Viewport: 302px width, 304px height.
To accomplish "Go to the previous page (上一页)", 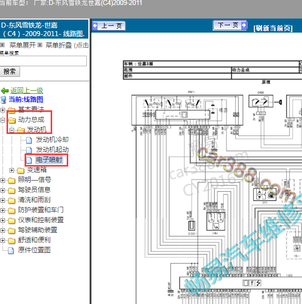I will [x=109, y=26].
